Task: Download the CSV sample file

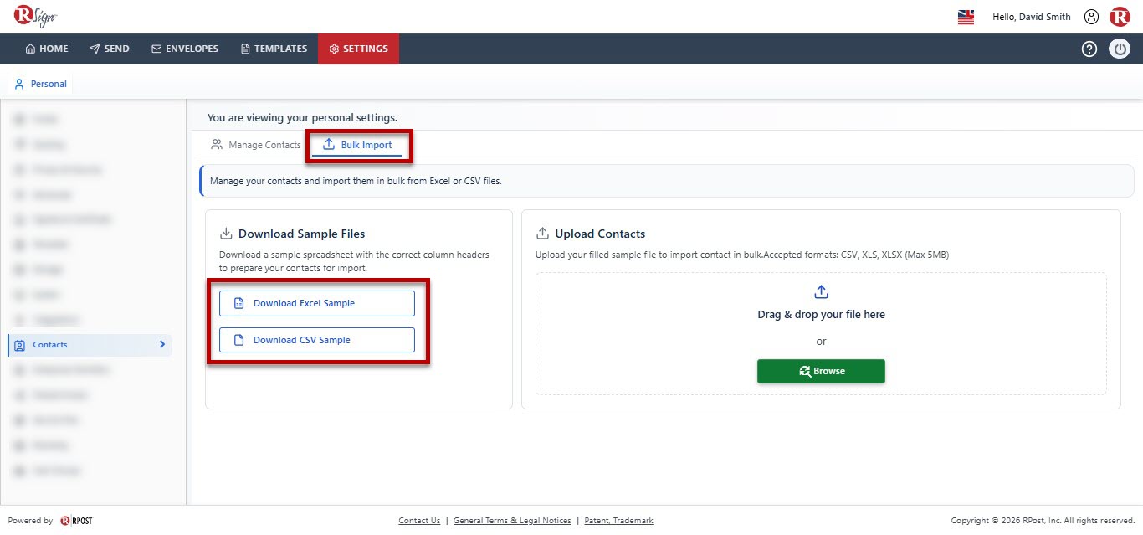Action: click(317, 340)
